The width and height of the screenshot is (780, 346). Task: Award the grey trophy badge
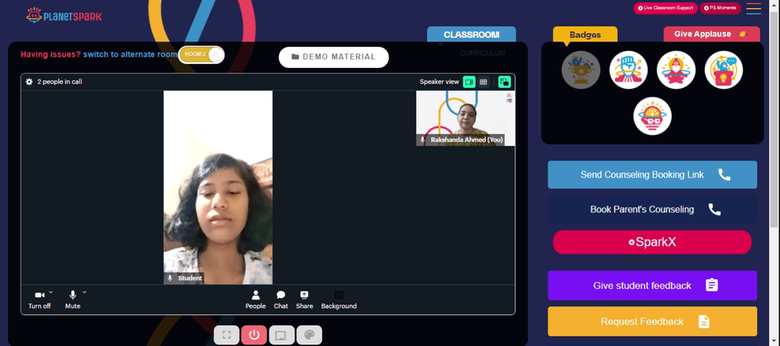click(581, 70)
